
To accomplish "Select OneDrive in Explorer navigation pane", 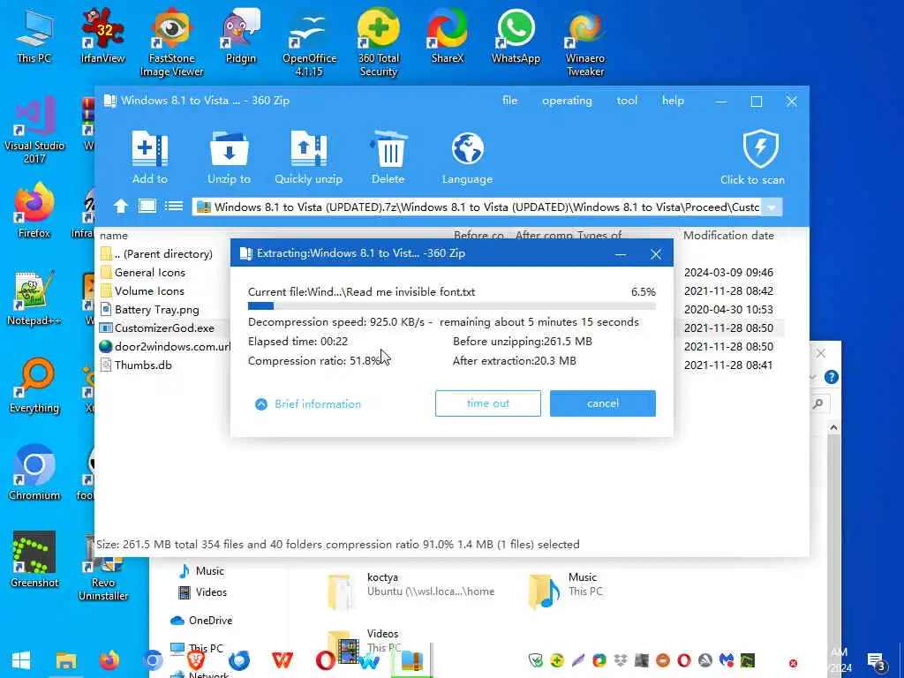I will point(201,621).
